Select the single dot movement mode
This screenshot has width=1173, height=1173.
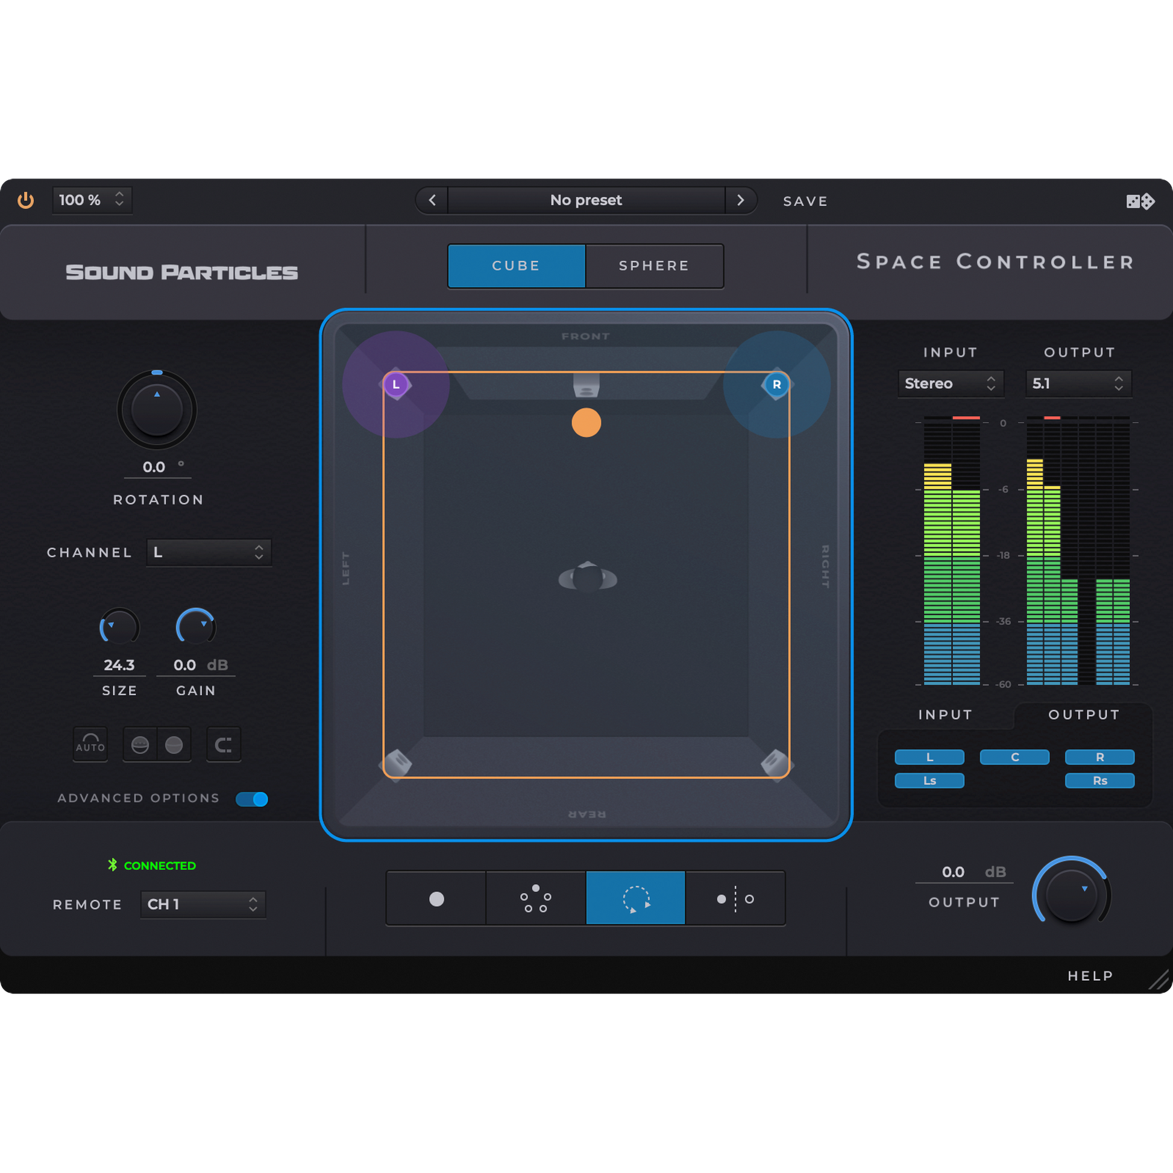436,899
